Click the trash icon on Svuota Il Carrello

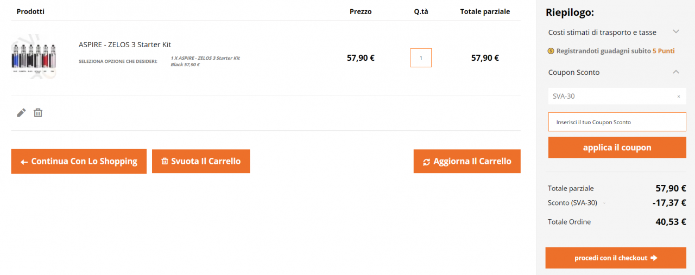tap(165, 161)
